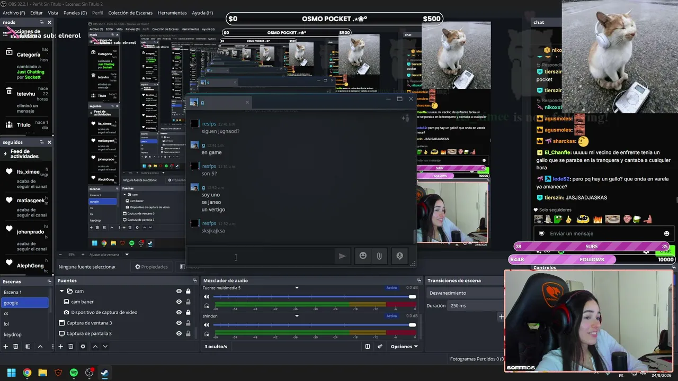Attach file with paperclip icon

(x=379, y=256)
